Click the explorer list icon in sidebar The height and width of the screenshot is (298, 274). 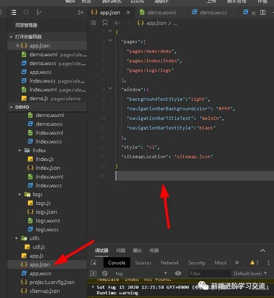pos(14,13)
